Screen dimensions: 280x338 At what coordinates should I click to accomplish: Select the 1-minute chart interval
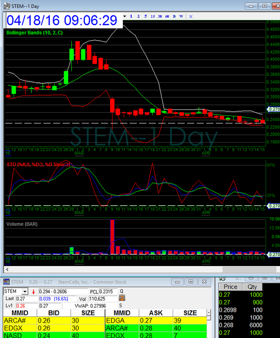click(x=132, y=16)
